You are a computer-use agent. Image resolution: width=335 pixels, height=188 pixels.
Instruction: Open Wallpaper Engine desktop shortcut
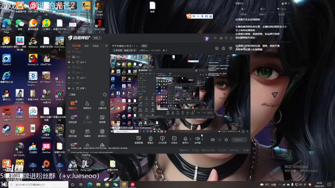point(33,79)
